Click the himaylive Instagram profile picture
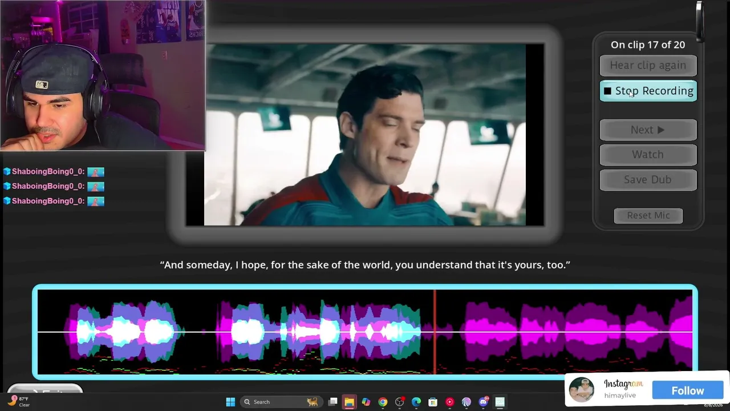Screen dimensions: 730x411 [582, 390]
